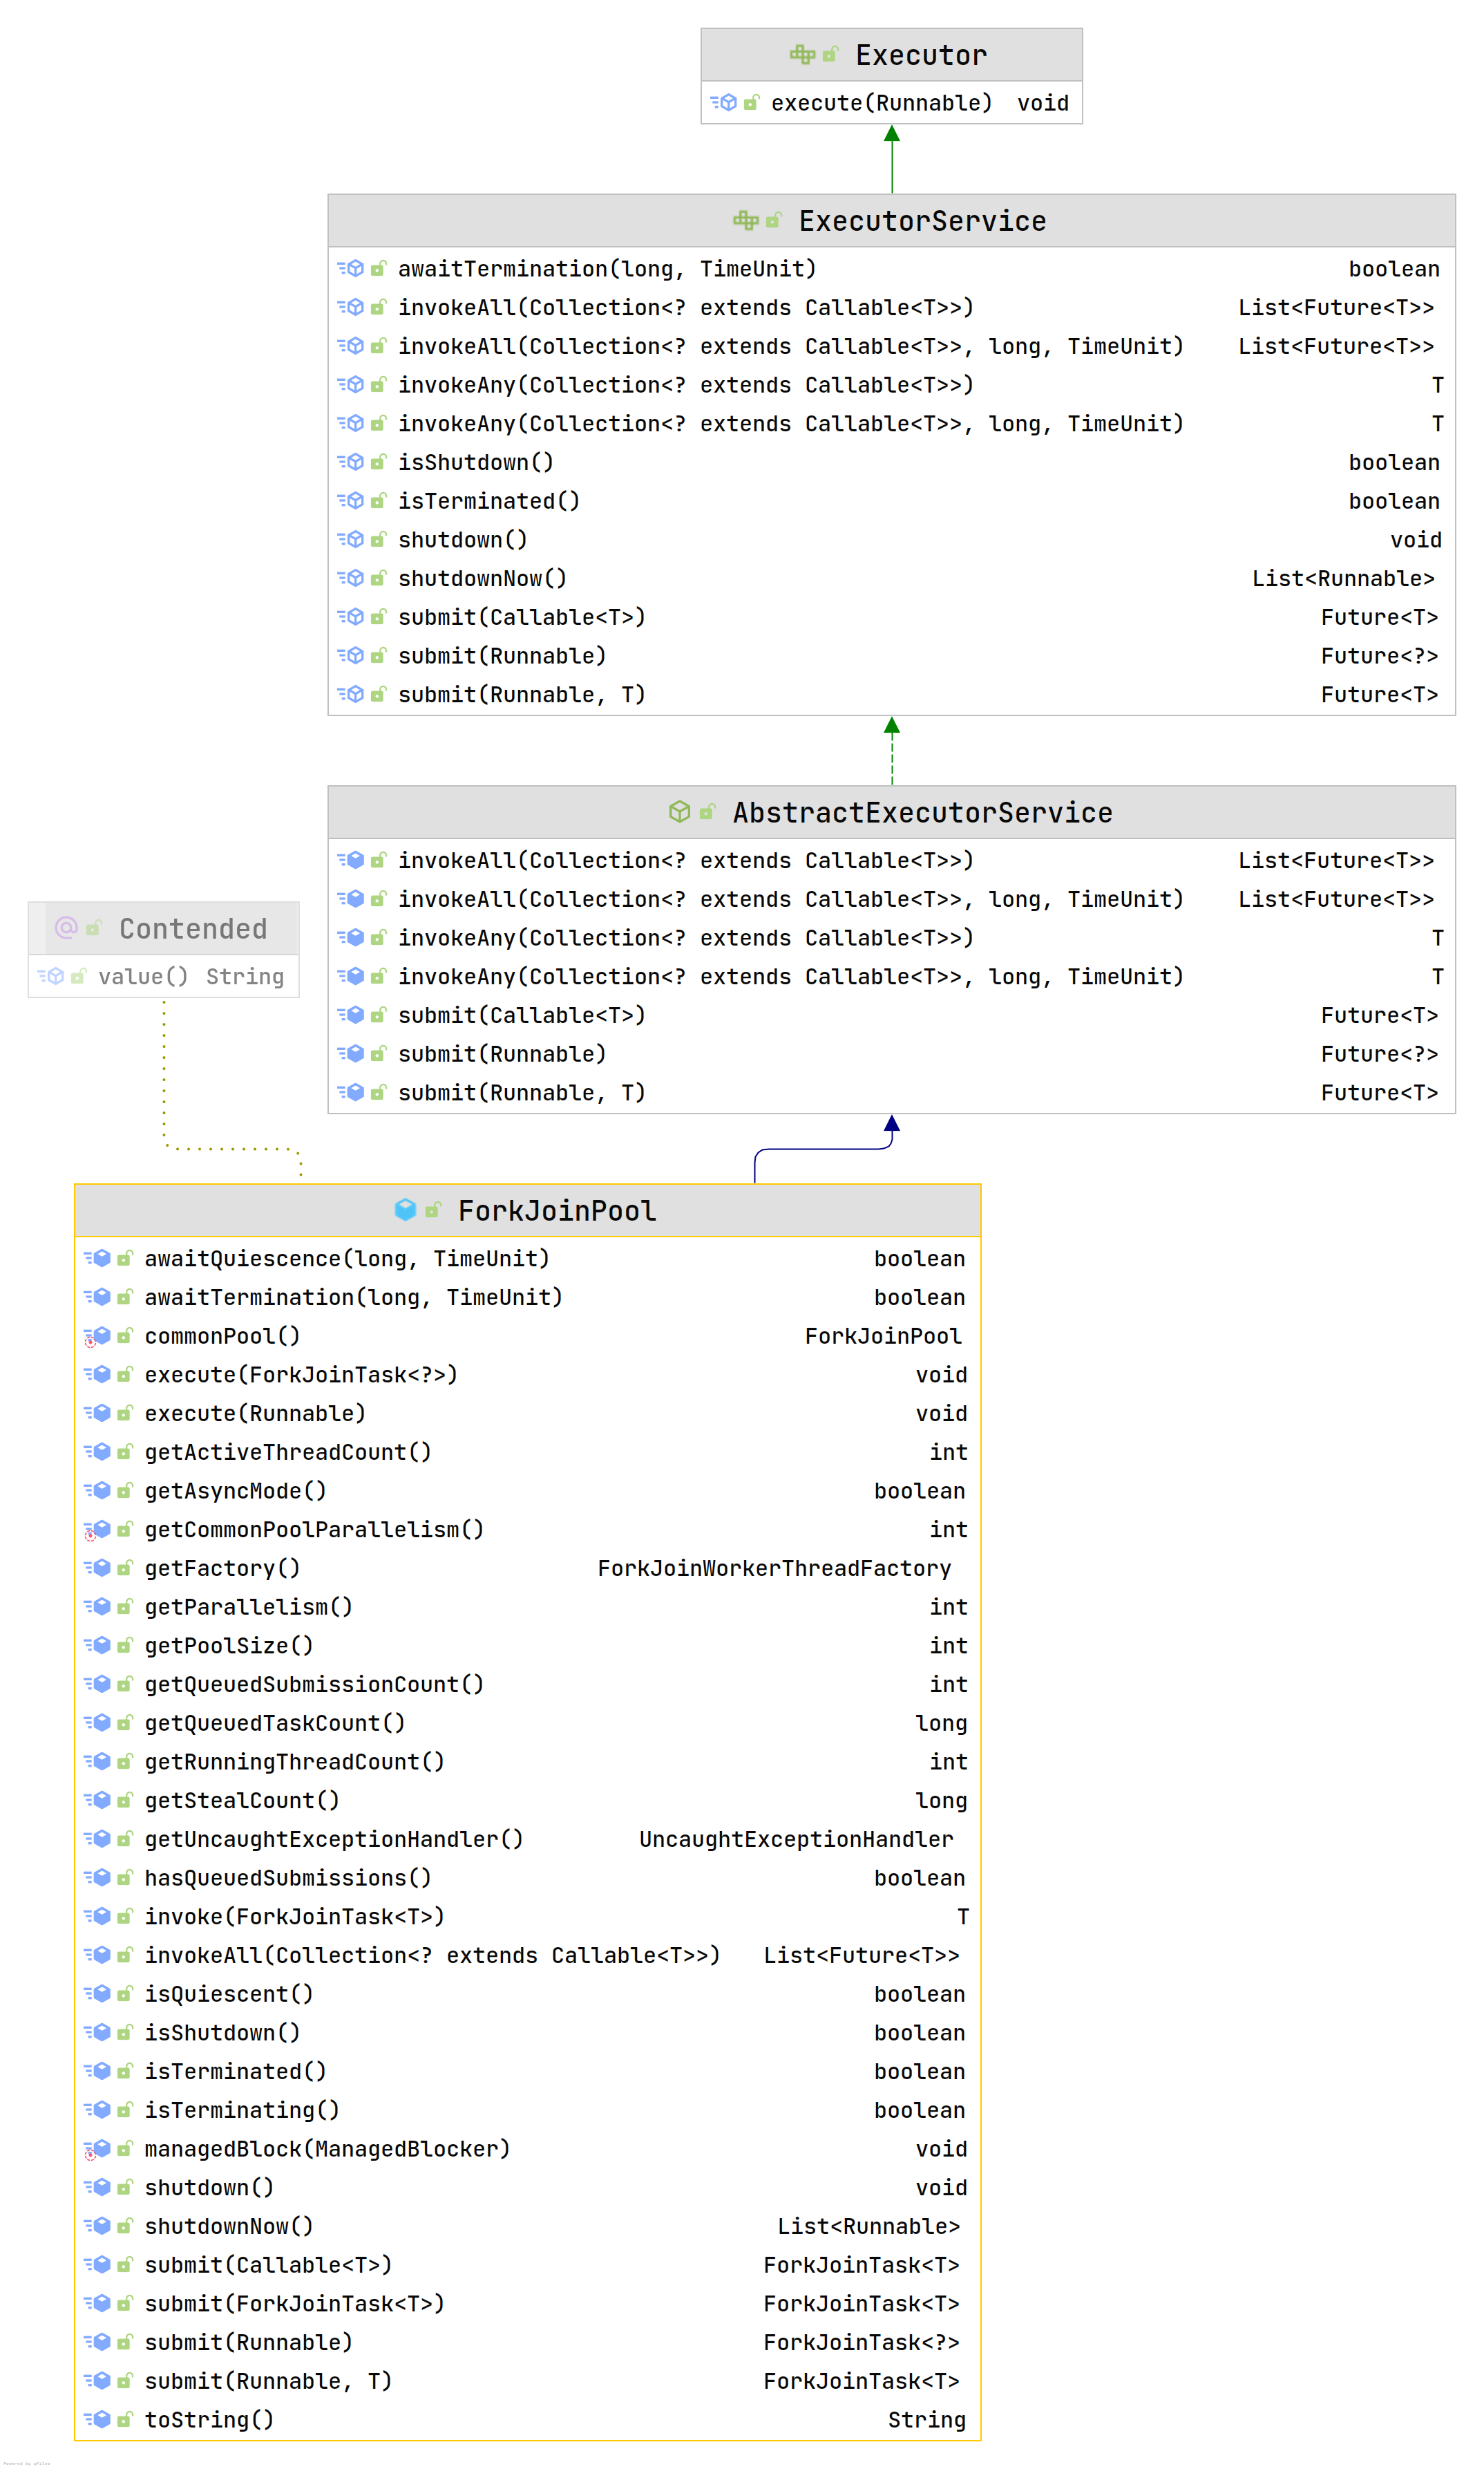The image size is (1484, 2469).
Task: Click the ExecutorService interface header icon
Action: (745, 220)
